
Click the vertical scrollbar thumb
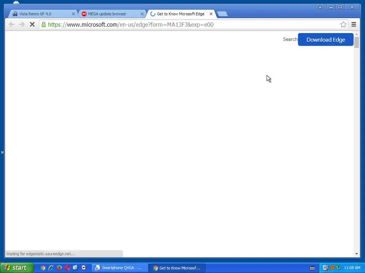356,42
